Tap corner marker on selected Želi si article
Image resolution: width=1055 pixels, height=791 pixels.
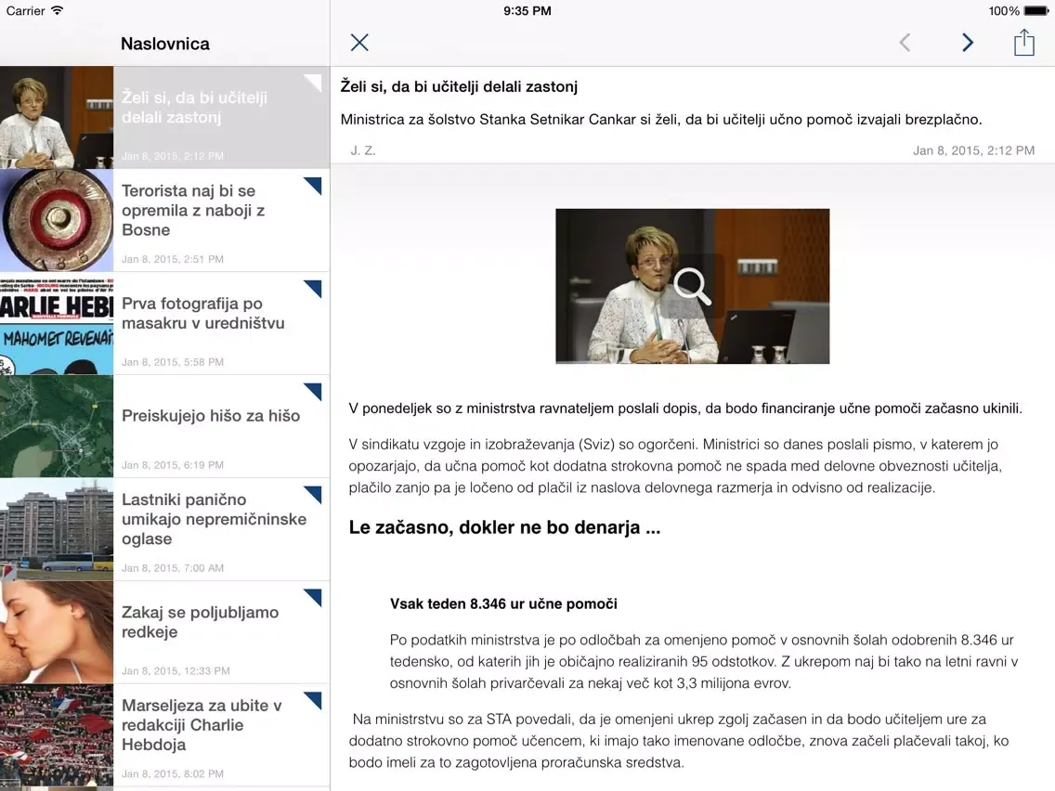tap(313, 83)
